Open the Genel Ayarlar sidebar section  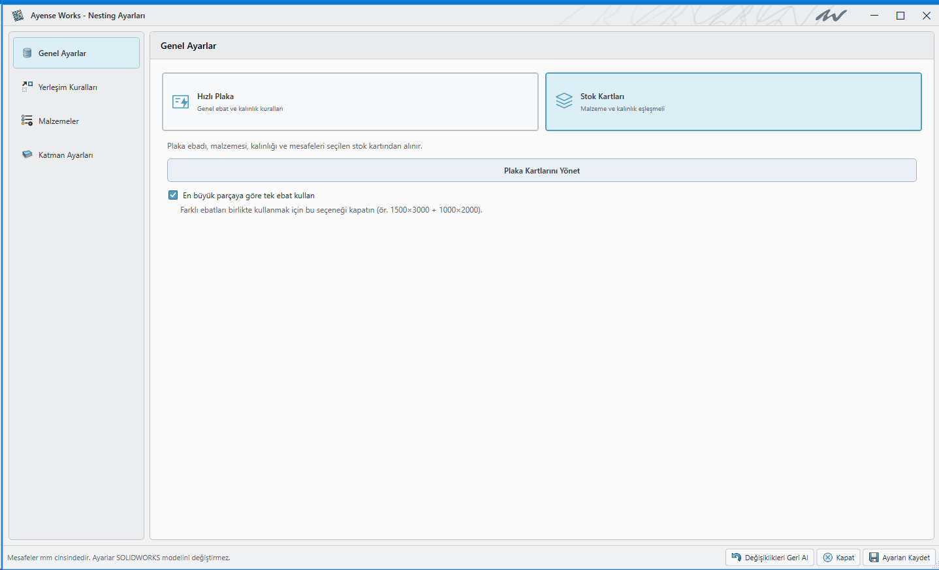(76, 53)
